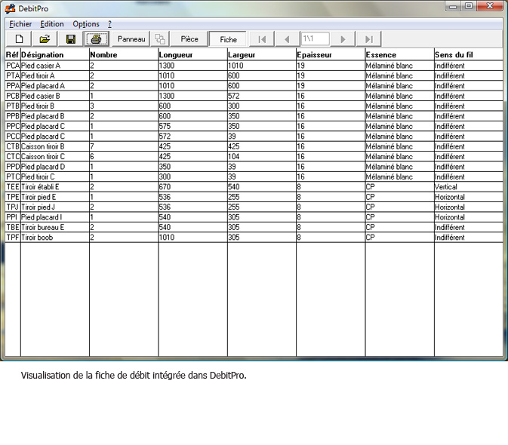The height and width of the screenshot is (445, 508).
Task: Select the Tiroir établi E cell
Action: [x=55, y=187]
